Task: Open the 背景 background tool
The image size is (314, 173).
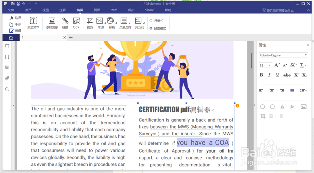Action: [x=112, y=23]
